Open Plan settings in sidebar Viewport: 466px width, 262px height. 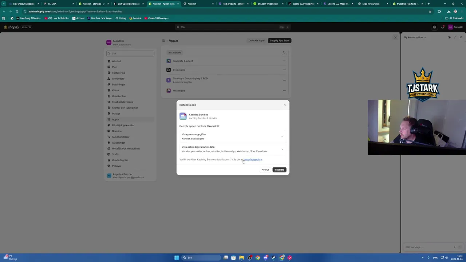(x=130, y=67)
